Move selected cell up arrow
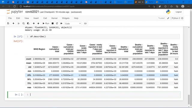The image size is (192, 108). click(x=34, y=23)
